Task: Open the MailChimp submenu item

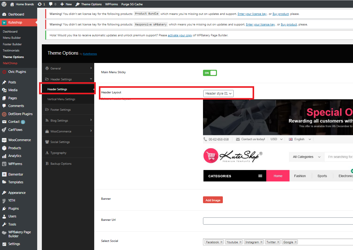Action: (x=10, y=63)
